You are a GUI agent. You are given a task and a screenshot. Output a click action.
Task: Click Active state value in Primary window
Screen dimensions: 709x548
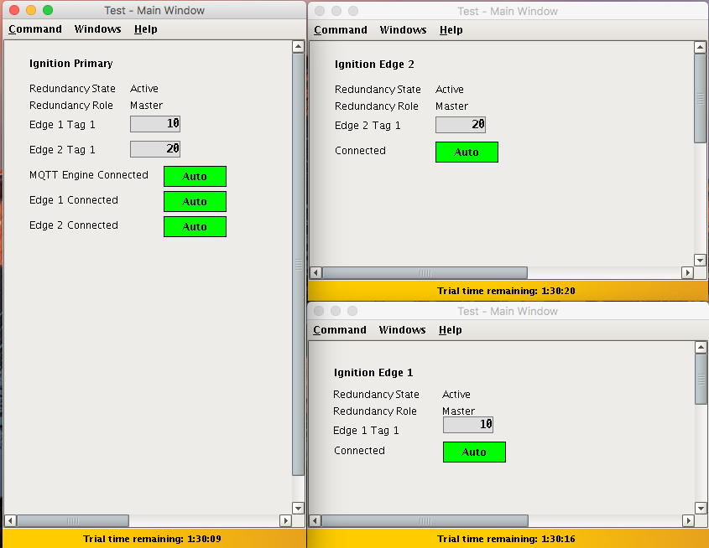[x=144, y=89]
